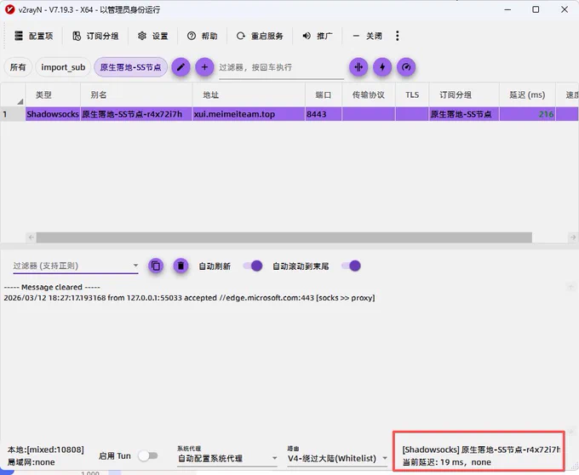
Task: Sort by the TLS column header
Action: point(412,94)
